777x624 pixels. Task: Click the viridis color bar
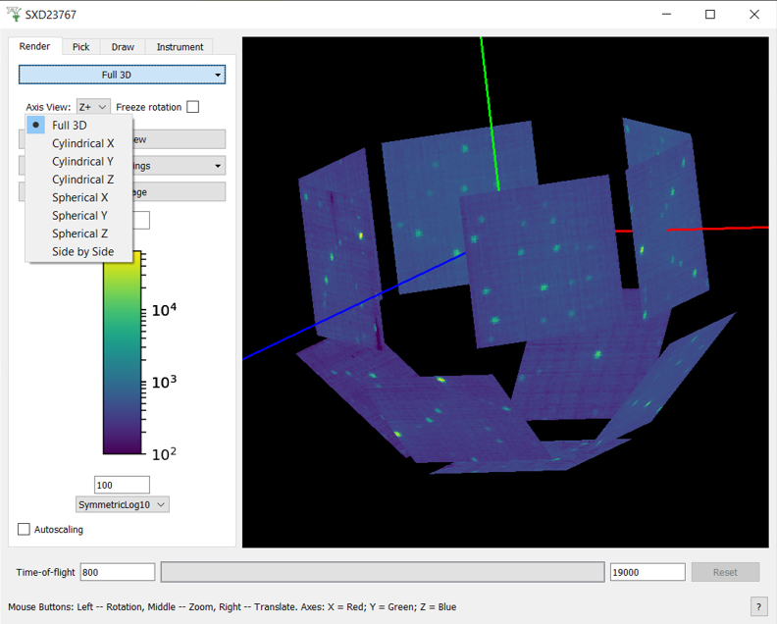coord(123,353)
